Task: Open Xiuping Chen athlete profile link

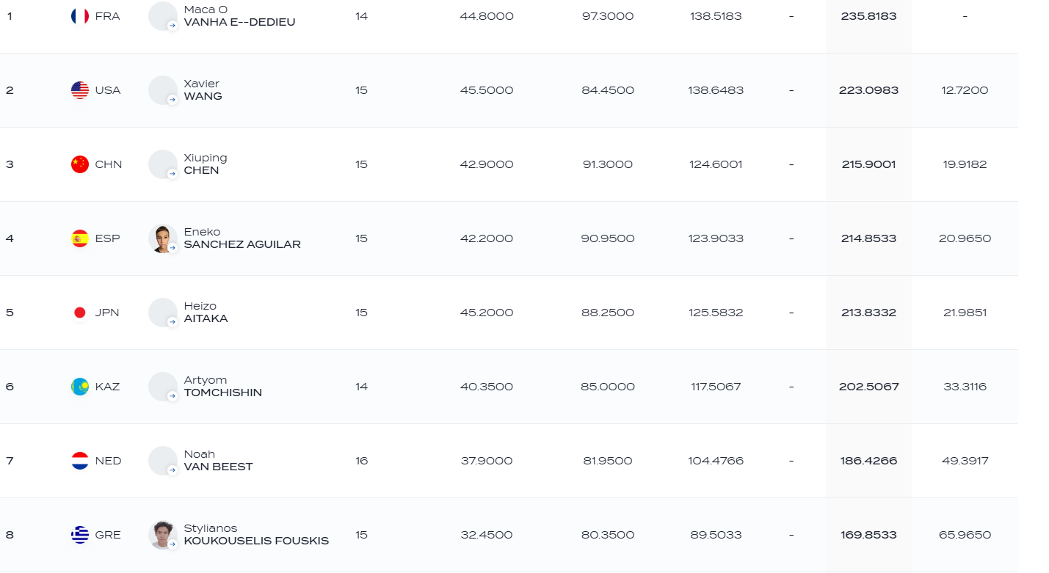Action: [206, 164]
